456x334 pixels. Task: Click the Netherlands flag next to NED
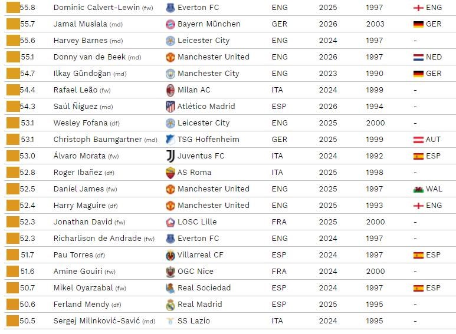[418, 57]
